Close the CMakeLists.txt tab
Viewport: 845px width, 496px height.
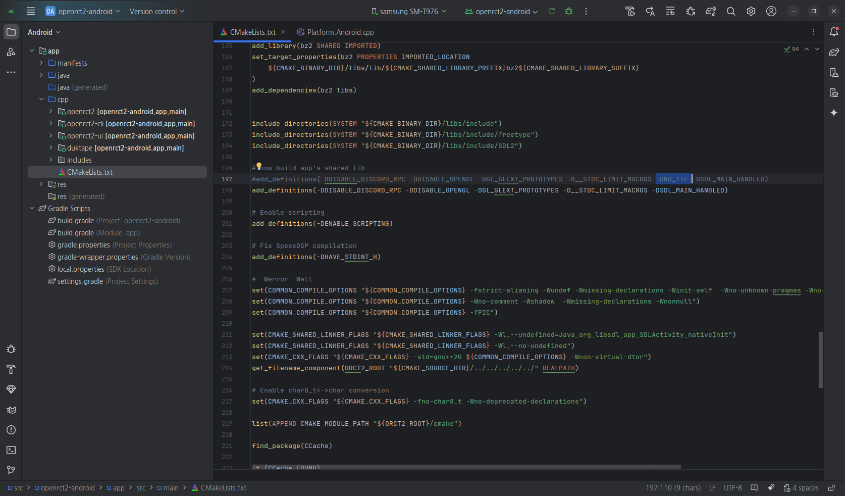pos(283,32)
